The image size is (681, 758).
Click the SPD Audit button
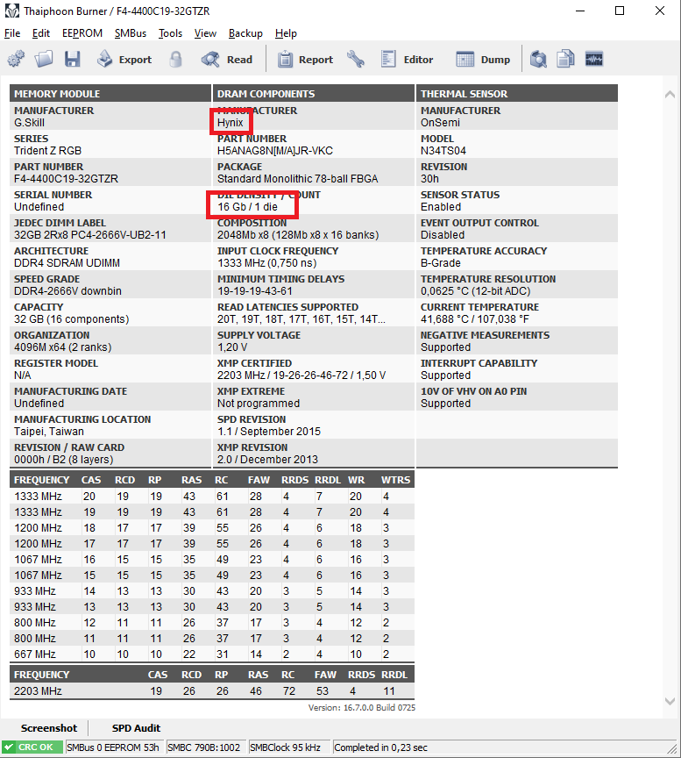coord(136,728)
